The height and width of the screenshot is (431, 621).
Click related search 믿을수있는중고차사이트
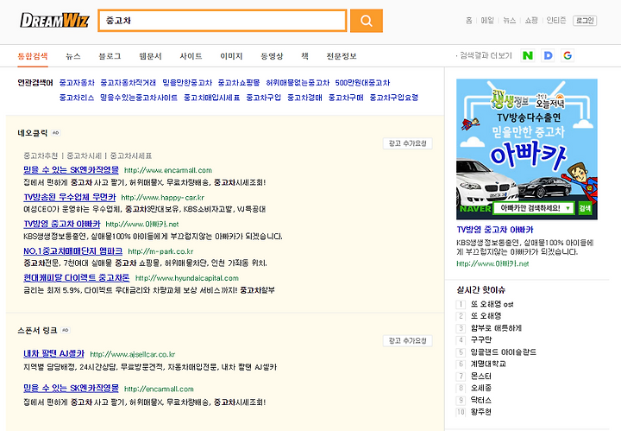pos(139,98)
